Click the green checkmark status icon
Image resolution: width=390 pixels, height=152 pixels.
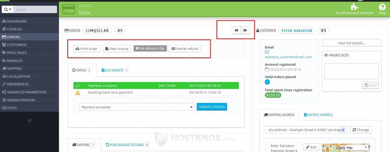[x=78, y=86]
